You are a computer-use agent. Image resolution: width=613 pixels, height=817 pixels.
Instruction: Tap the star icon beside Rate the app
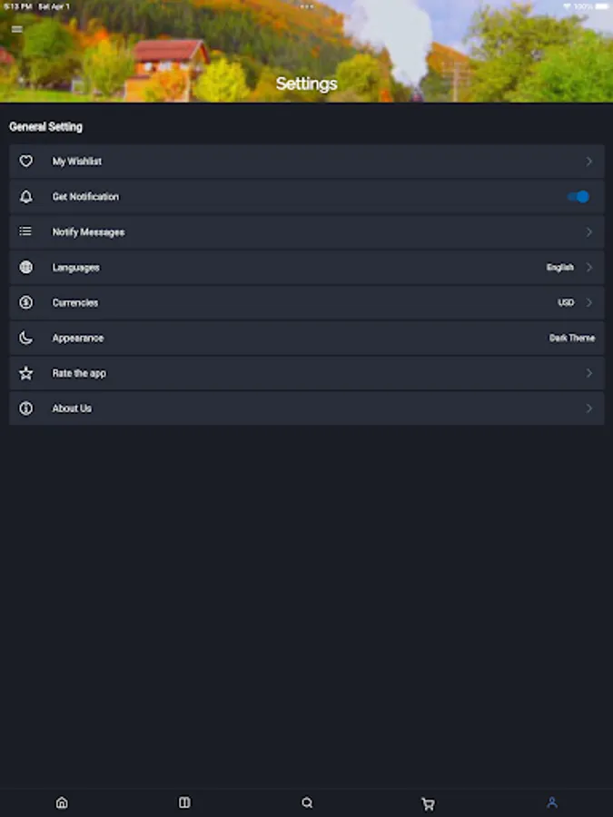(26, 373)
